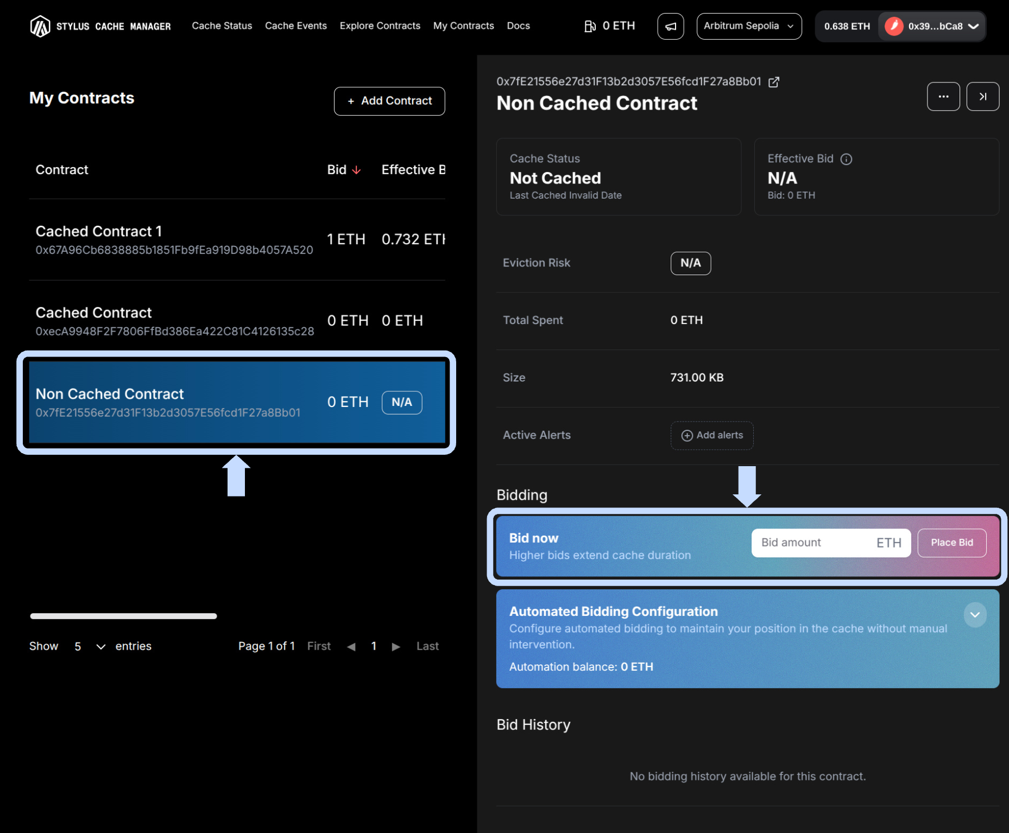Open My Contracts in navigation
This screenshot has width=1009, height=833.
click(464, 26)
